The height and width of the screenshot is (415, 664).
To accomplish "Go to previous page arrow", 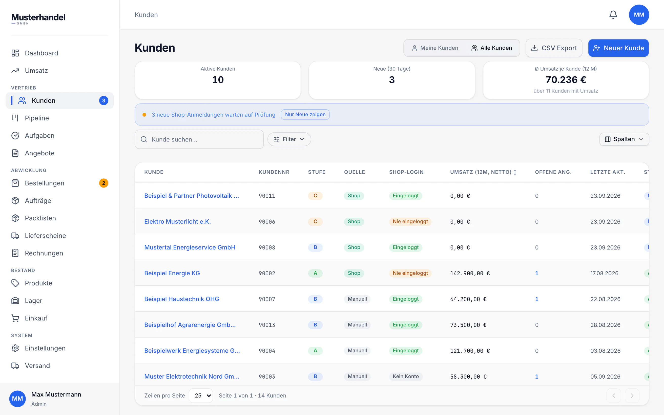I will 614,396.
